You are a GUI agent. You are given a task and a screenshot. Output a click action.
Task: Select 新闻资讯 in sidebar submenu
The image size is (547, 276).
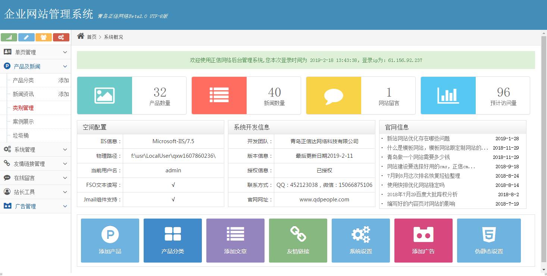(23, 94)
